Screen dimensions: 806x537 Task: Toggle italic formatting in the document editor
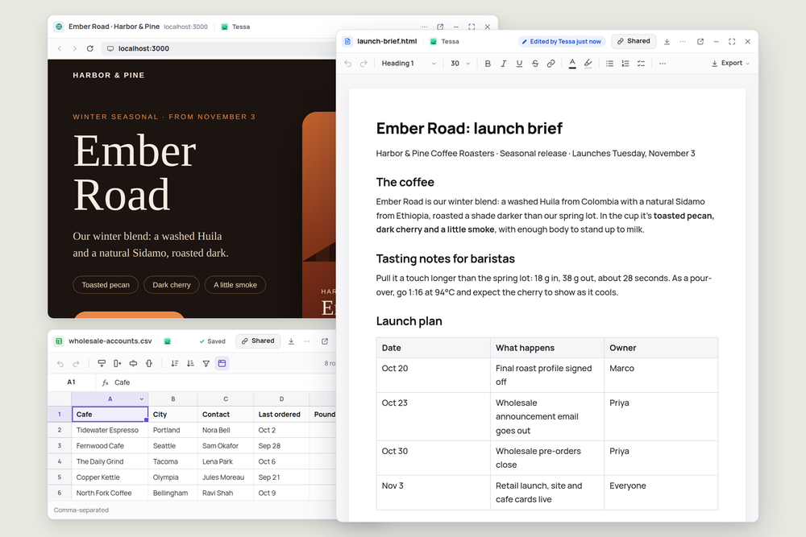[x=504, y=64]
